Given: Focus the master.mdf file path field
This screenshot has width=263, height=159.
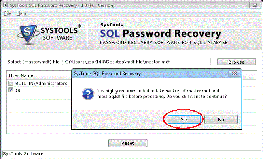Looking at the screenshot, I should [x=137, y=62].
